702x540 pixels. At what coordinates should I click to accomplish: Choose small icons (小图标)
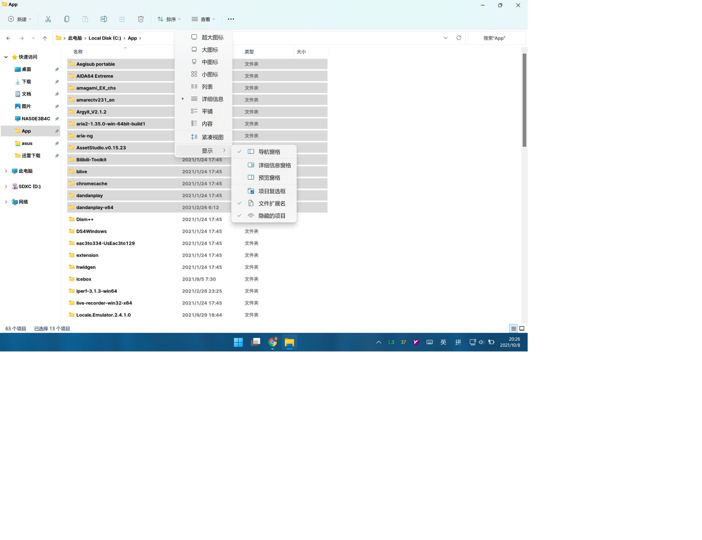click(204, 74)
